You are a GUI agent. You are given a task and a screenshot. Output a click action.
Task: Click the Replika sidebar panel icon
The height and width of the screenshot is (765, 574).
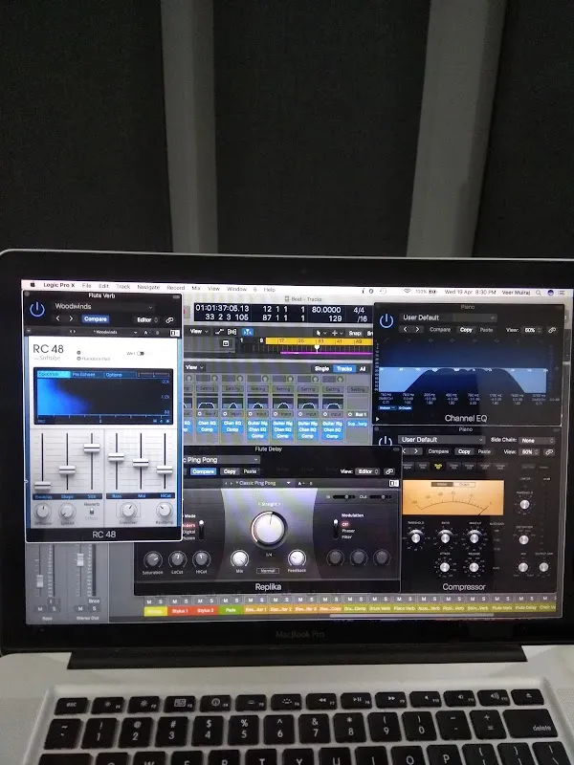coord(394,484)
